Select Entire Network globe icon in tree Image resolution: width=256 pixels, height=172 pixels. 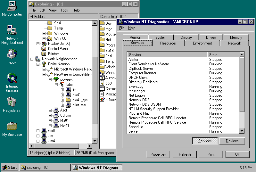point(44,64)
